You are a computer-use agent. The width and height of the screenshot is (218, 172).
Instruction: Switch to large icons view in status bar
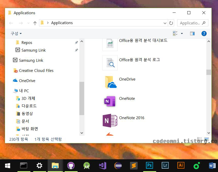207,139
